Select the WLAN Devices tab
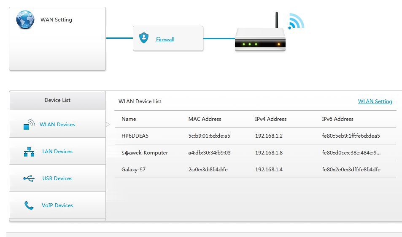The width and height of the screenshot is (402, 237). [57, 124]
